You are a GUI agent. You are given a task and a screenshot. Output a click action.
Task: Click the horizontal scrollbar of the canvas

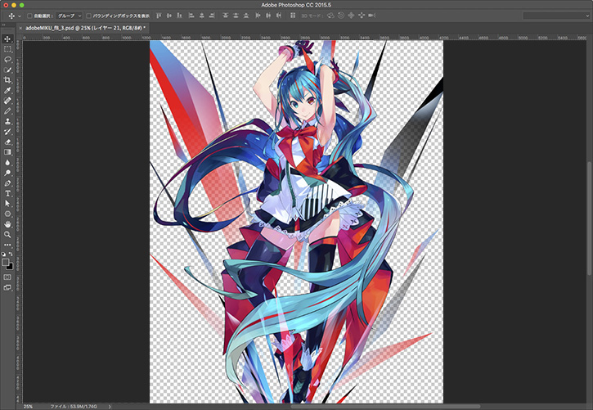(x=385, y=406)
